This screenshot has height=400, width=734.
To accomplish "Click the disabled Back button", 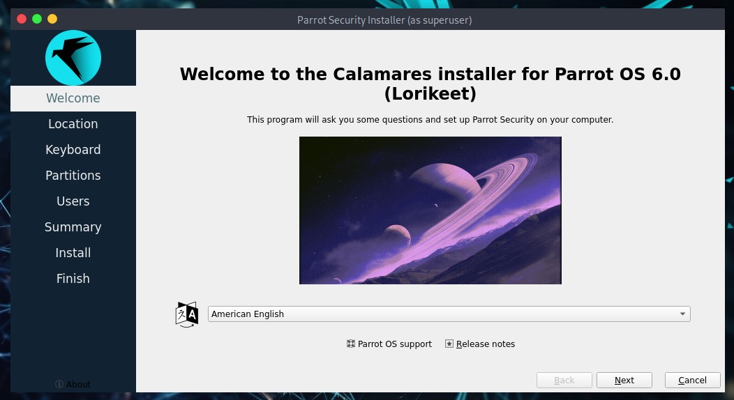I will 564,380.
